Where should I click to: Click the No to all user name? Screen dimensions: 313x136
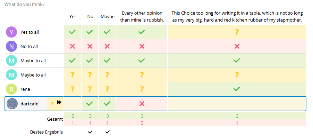[x=29, y=46]
